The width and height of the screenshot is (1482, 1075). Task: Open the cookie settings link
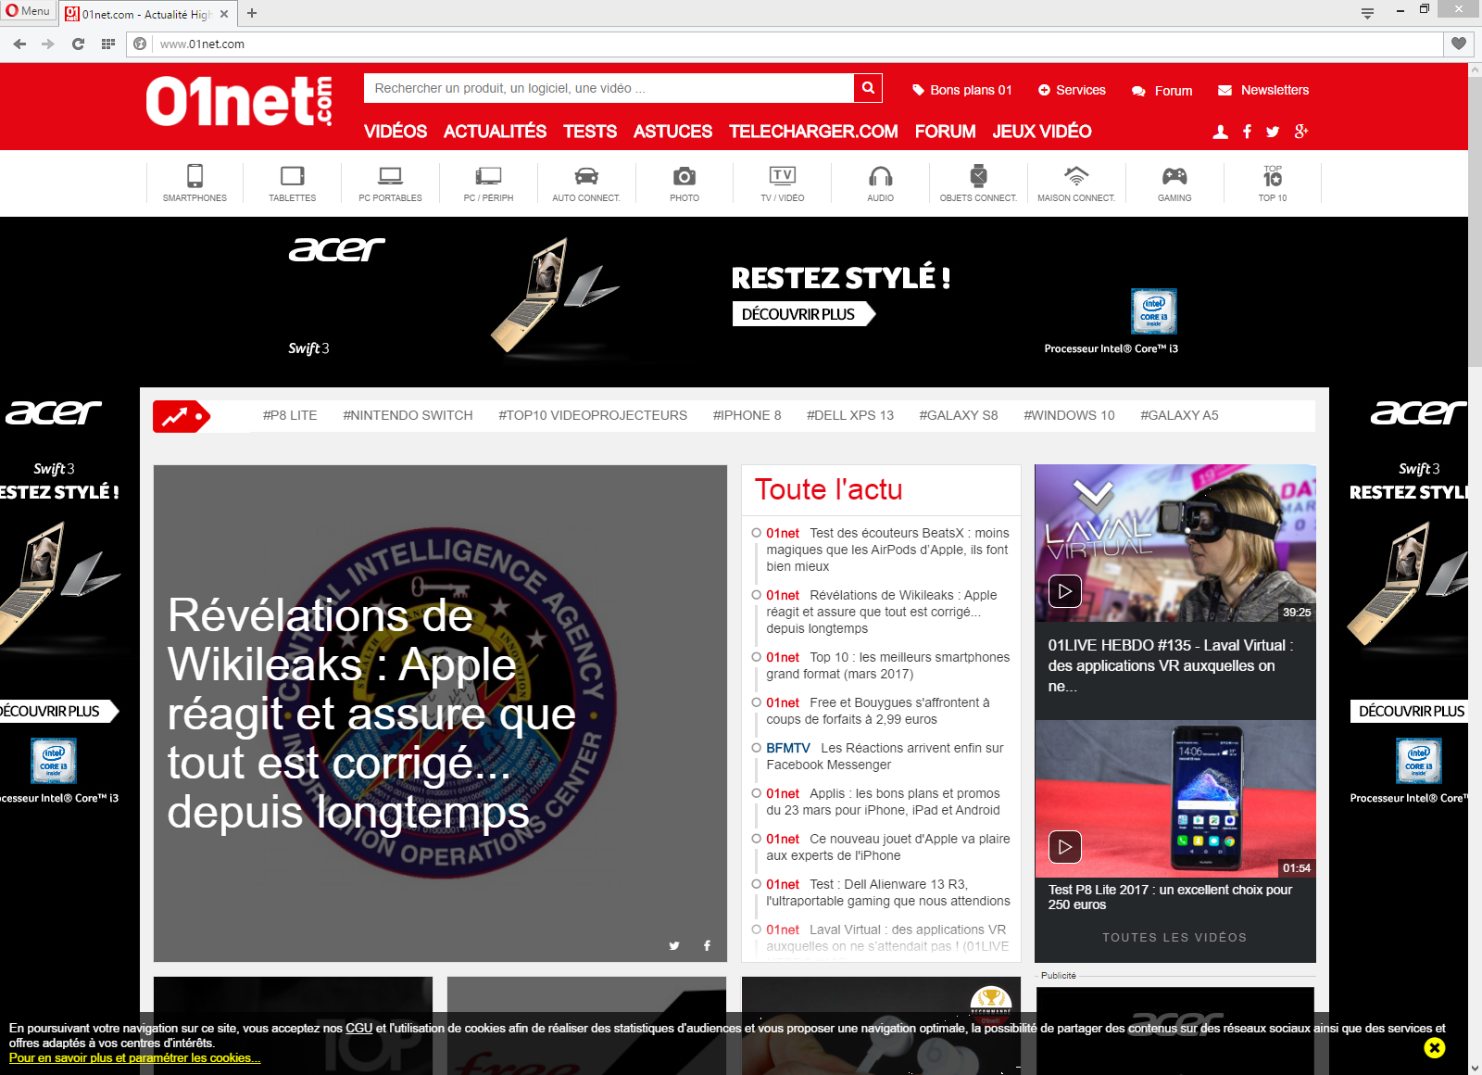coord(134,1057)
